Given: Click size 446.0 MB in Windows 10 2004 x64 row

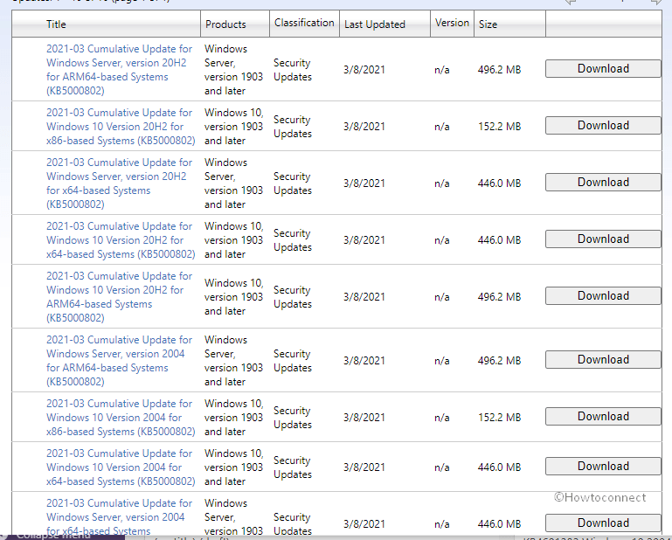Looking at the screenshot, I should (499, 467).
